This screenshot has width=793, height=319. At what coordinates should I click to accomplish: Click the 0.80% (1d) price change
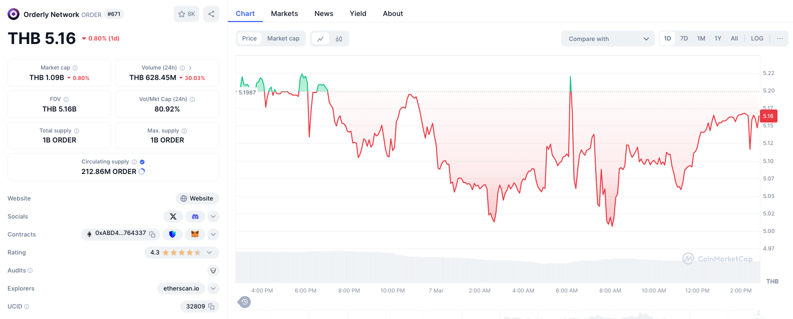tap(101, 38)
